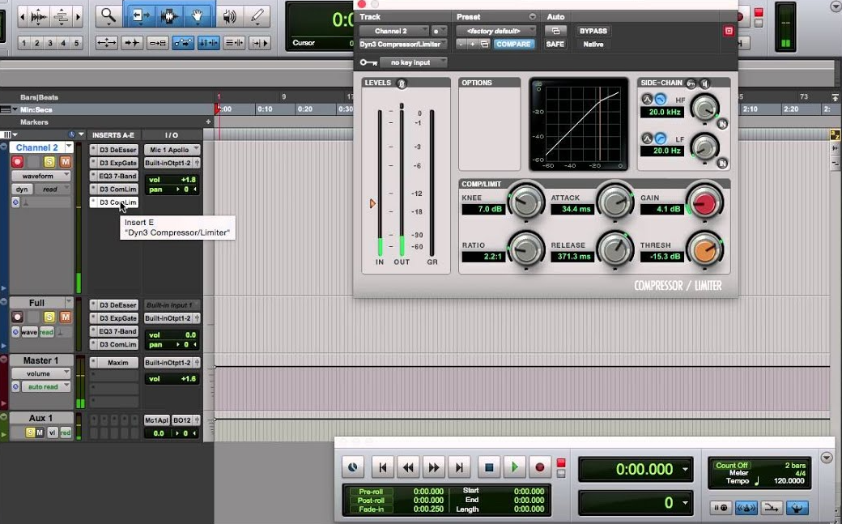Adjust the RATIO knob
Image resolution: width=842 pixels, height=524 pixels.
click(525, 249)
